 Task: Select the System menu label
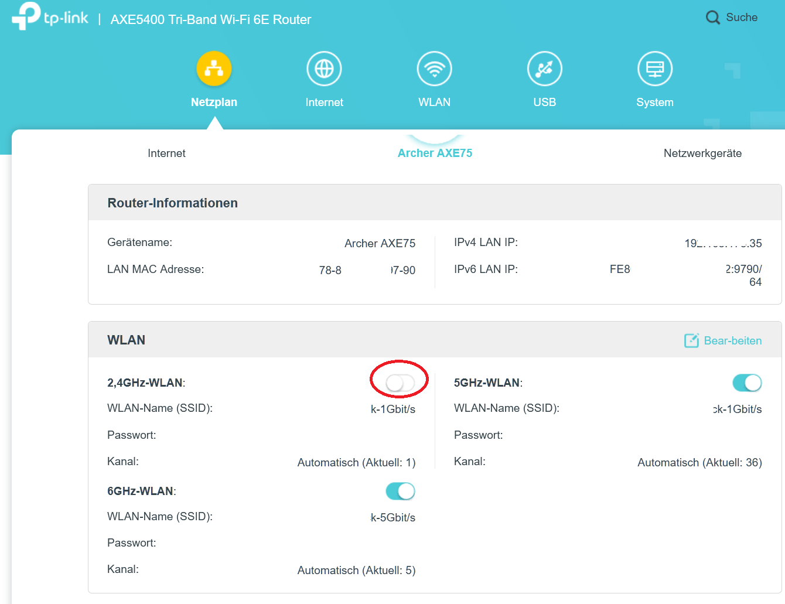click(654, 102)
